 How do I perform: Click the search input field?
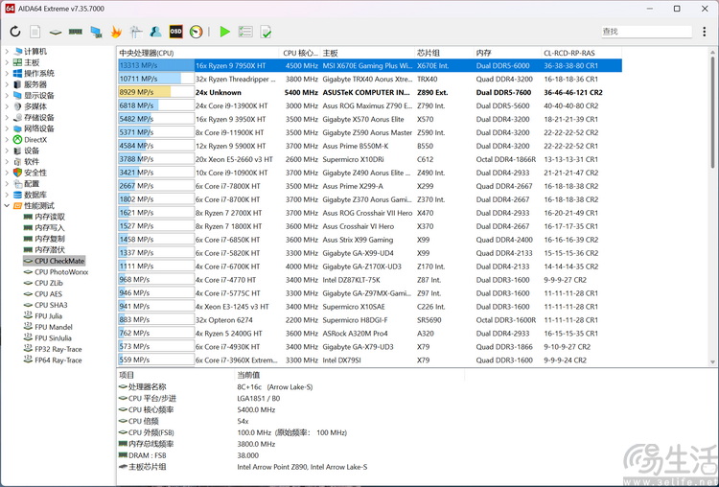click(646, 32)
